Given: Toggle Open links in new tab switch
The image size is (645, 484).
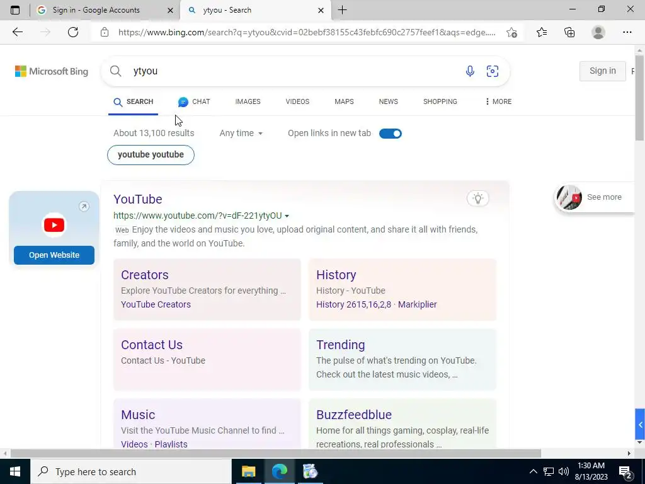Looking at the screenshot, I should 390,134.
